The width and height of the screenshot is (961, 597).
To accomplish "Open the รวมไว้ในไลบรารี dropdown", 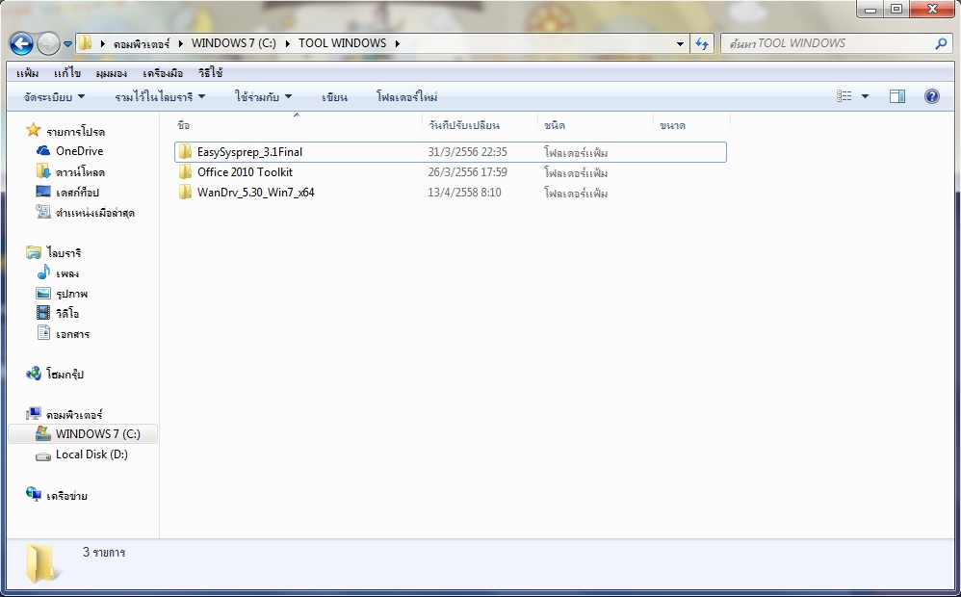I will click(x=160, y=97).
